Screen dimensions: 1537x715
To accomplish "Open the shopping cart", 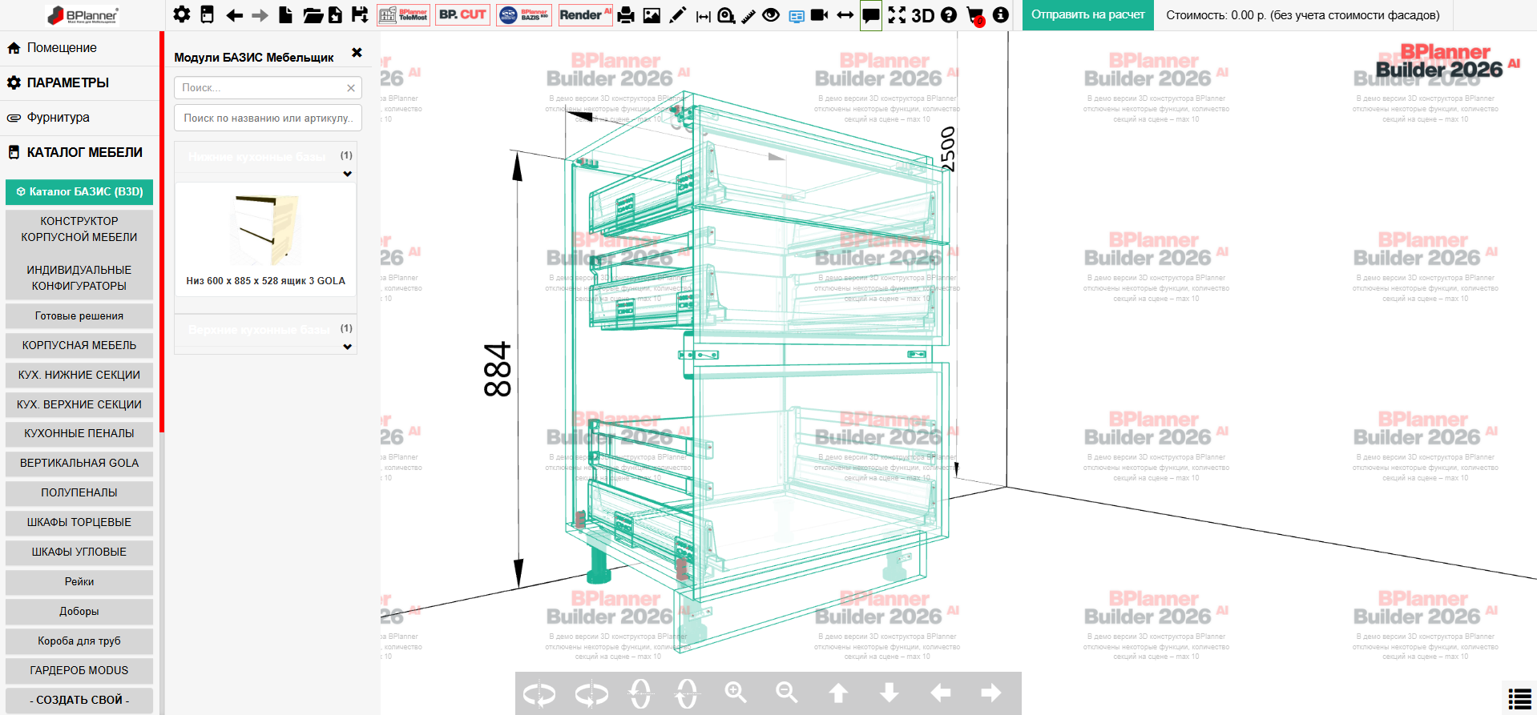I will click(975, 15).
